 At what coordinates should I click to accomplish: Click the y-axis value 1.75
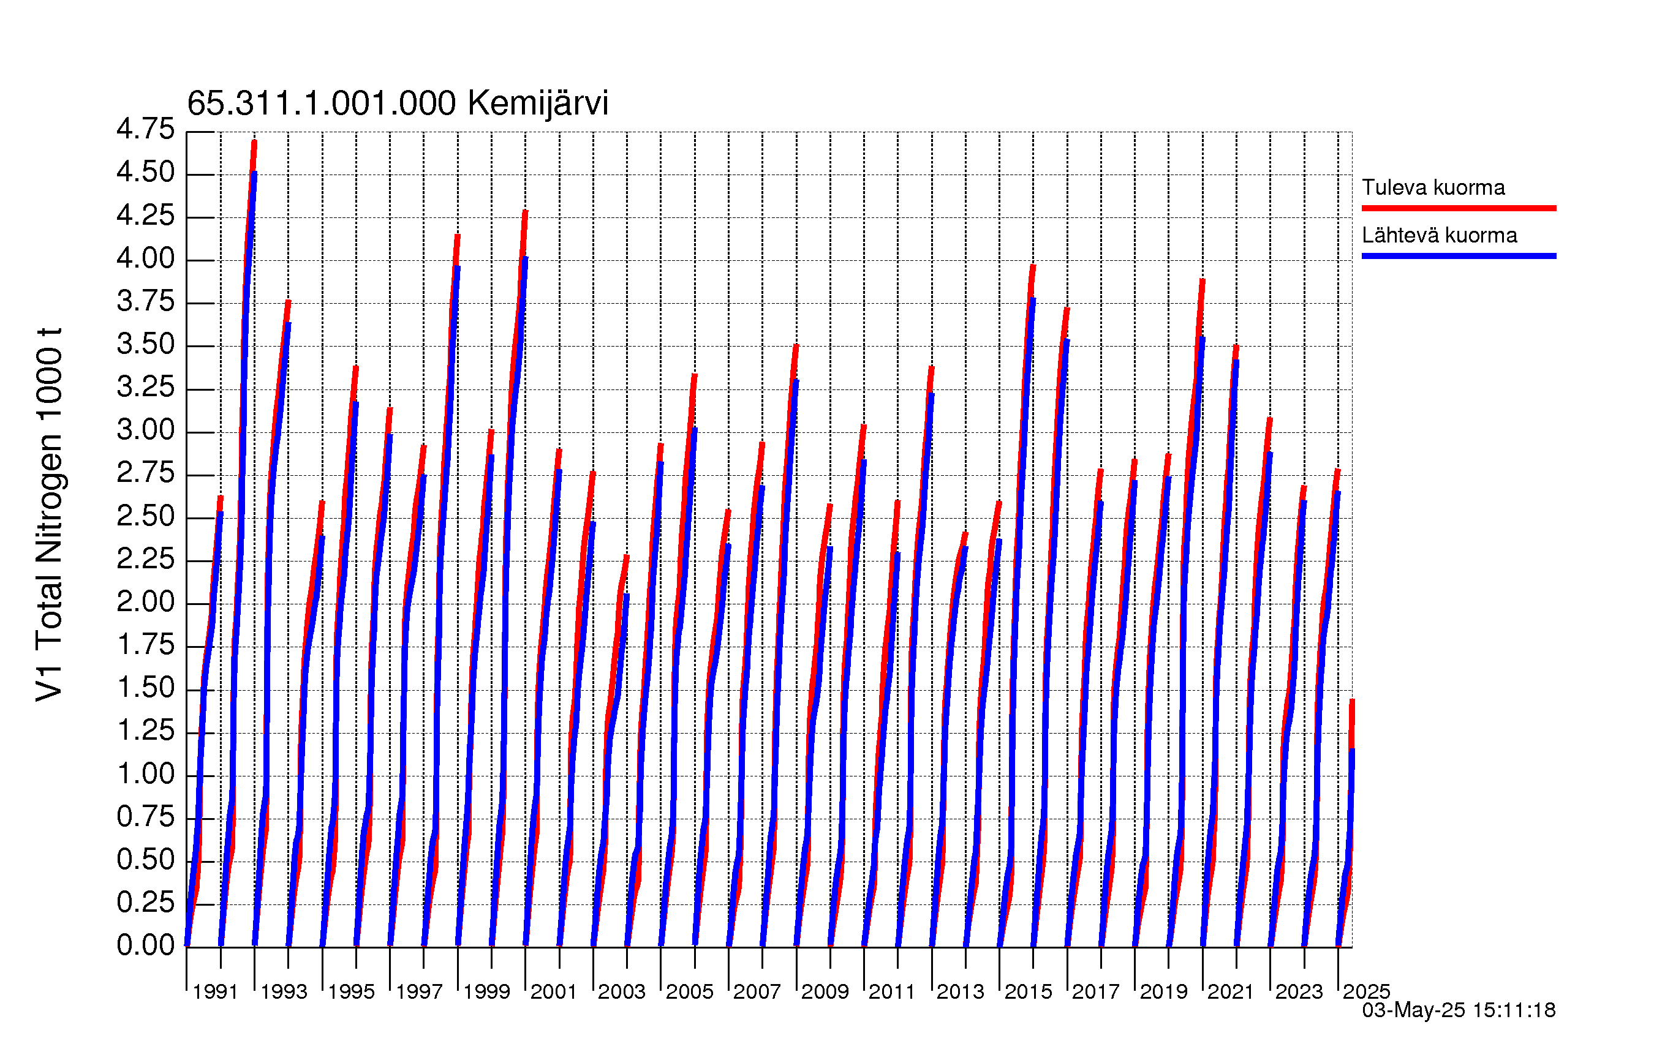click(x=146, y=645)
